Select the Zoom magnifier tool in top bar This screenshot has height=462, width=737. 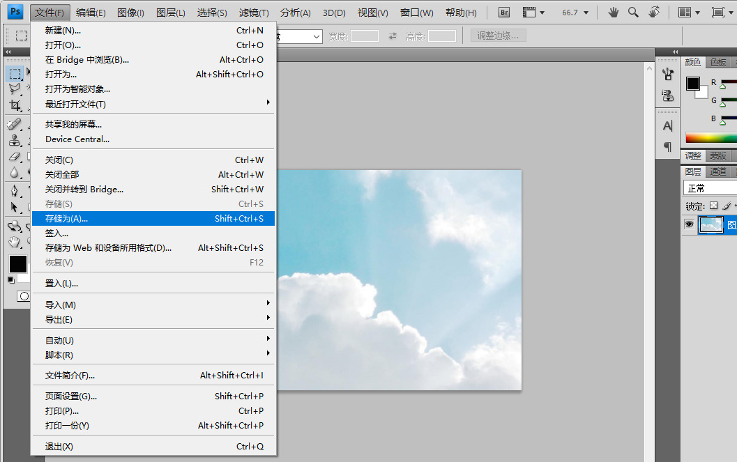(x=633, y=13)
